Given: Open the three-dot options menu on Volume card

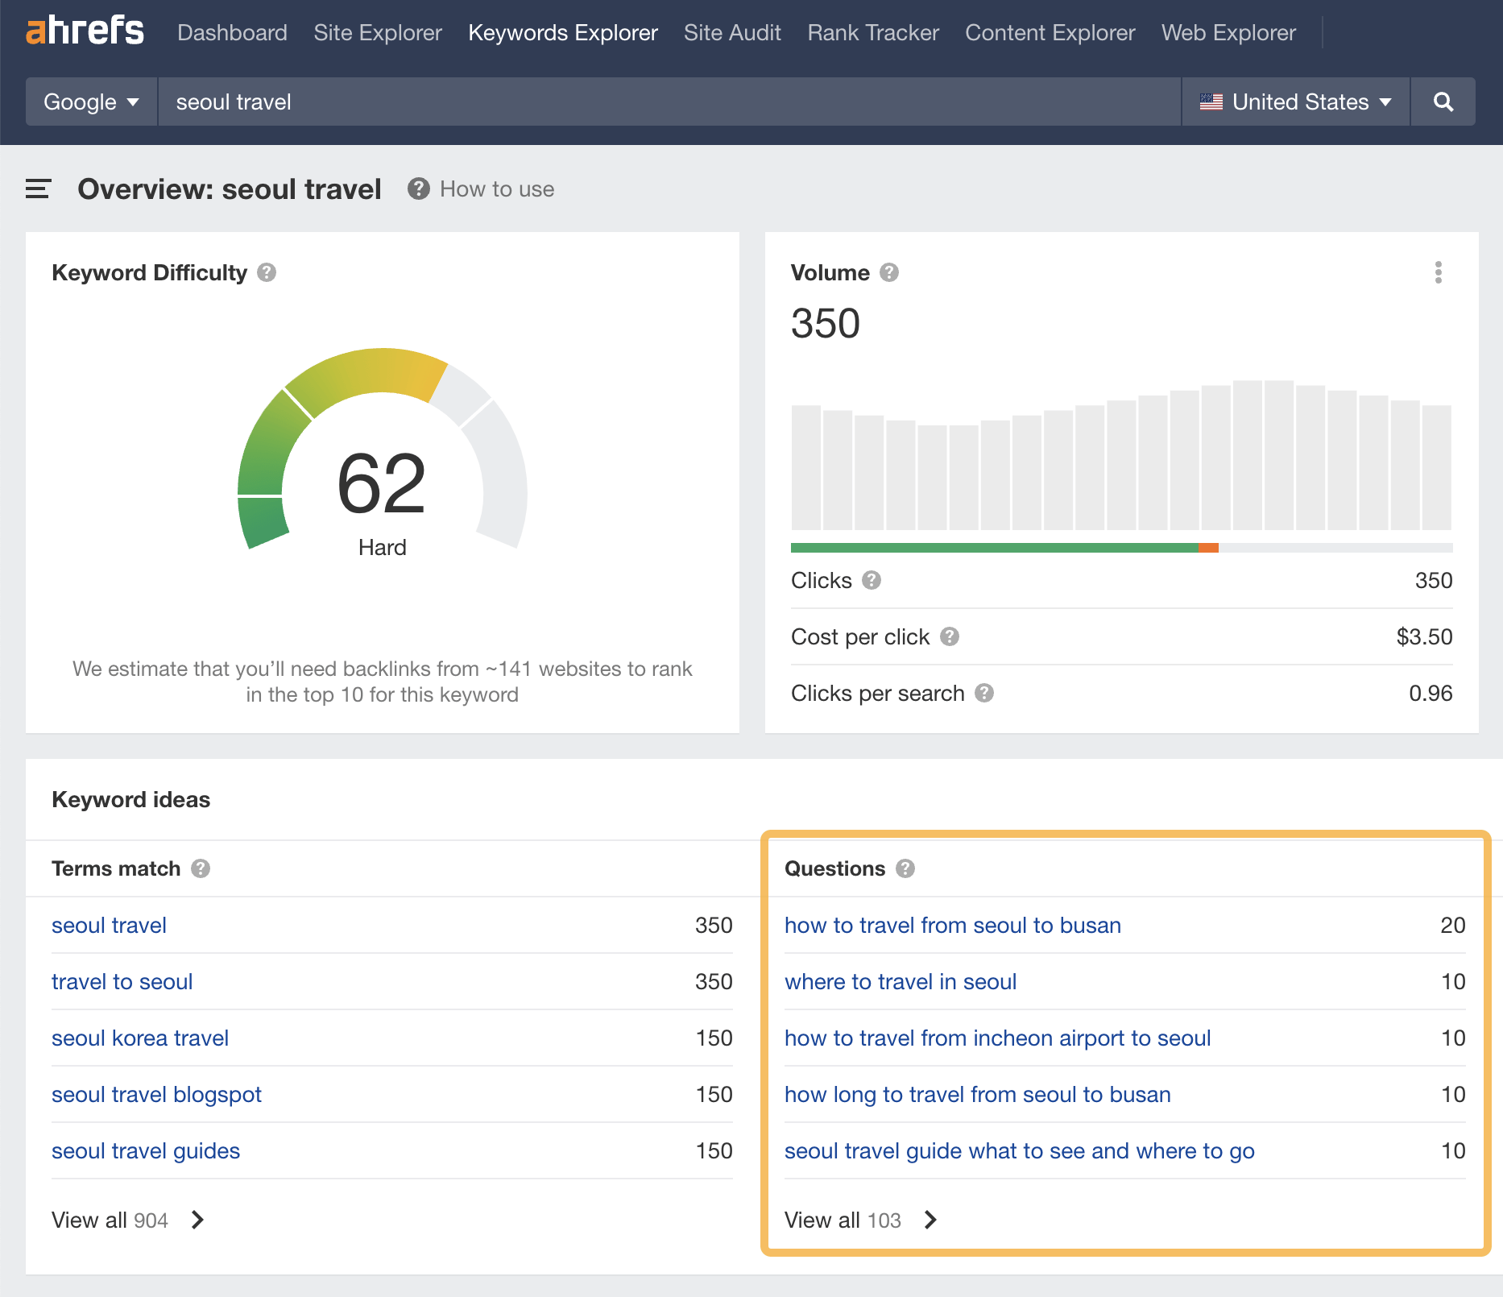Looking at the screenshot, I should pyautogui.click(x=1439, y=273).
